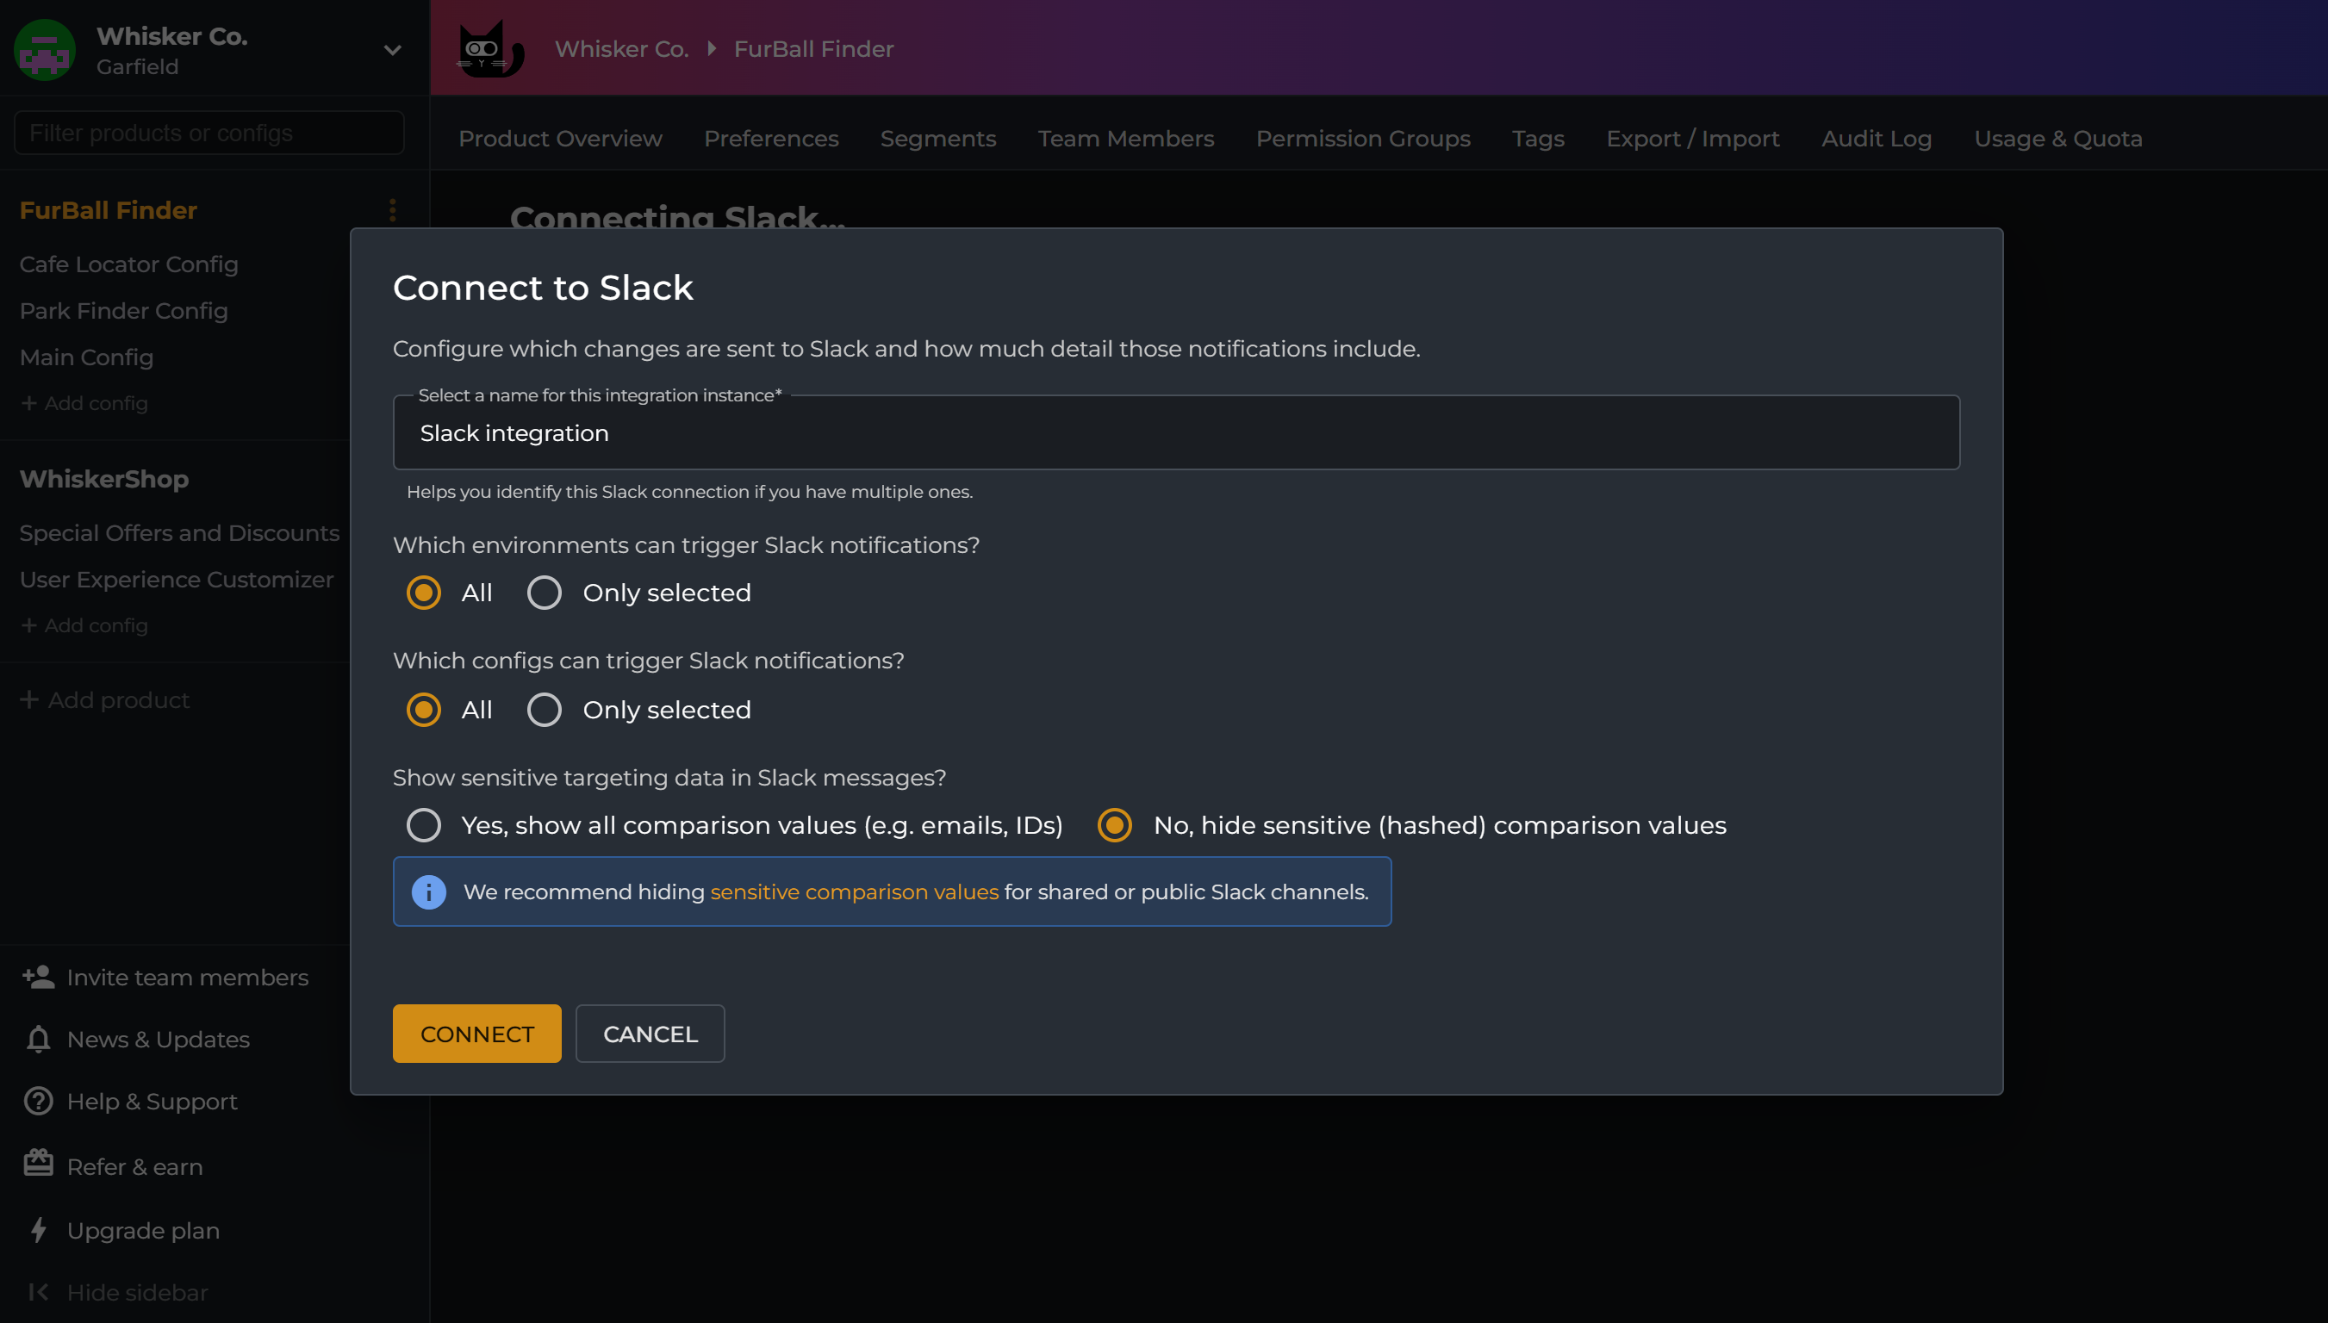Click the info icon in the recommendation banner
This screenshot has width=2328, height=1323.
click(429, 891)
